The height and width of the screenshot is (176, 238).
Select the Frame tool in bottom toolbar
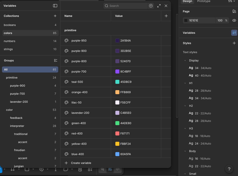13,169
